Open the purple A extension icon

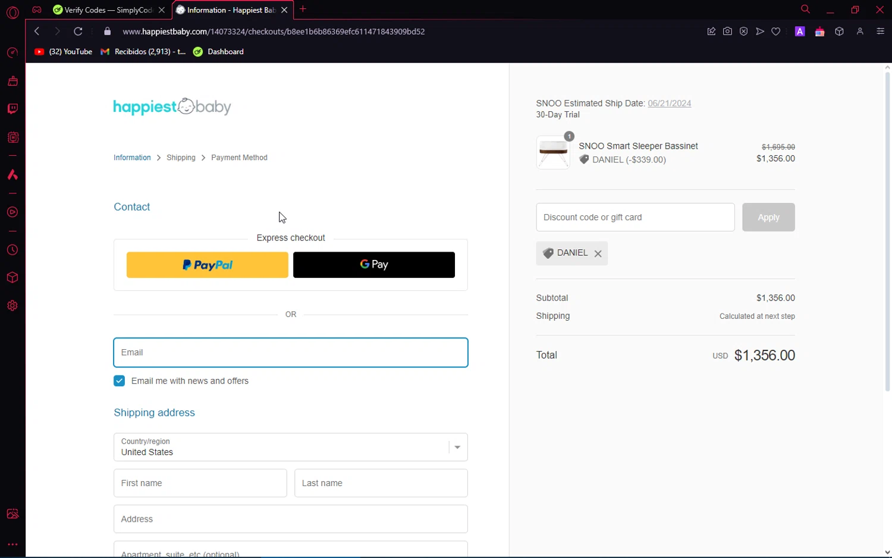(x=800, y=32)
